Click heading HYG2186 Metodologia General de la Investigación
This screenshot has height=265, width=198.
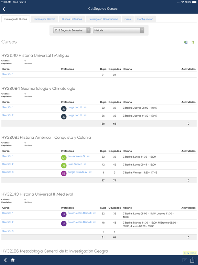click(x=55, y=251)
